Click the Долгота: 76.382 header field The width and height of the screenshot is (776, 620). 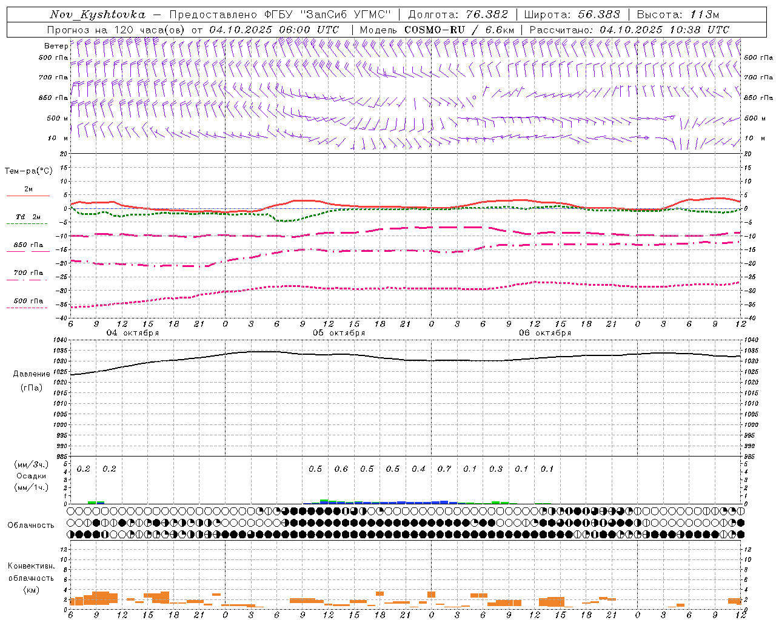click(x=458, y=15)
